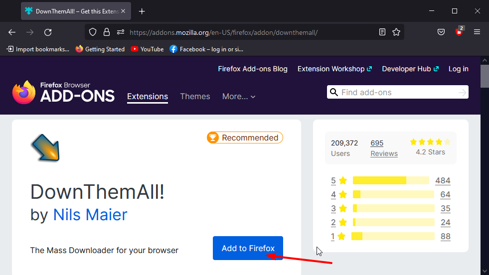The width and height of the screenshot is (489, 275).
Task: Open Getting Started bookmark
Action: click(100, 49)
